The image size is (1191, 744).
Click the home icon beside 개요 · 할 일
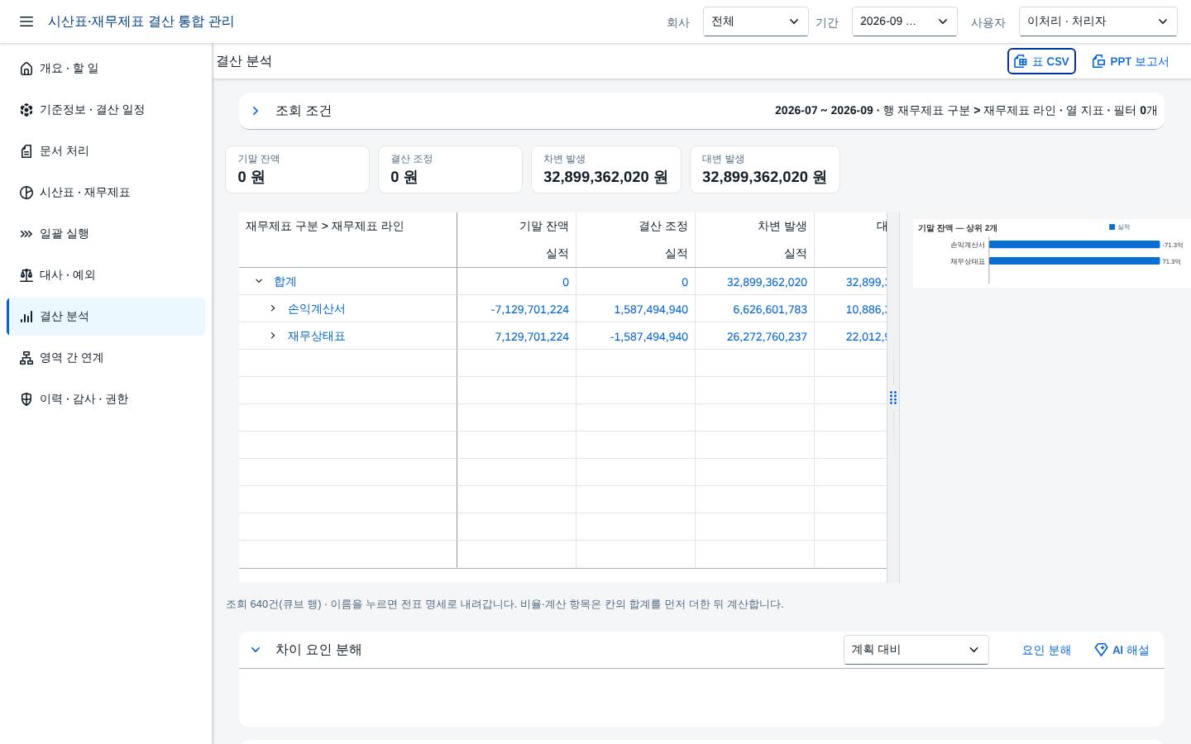pyautogui.click(x=26, y=69)
